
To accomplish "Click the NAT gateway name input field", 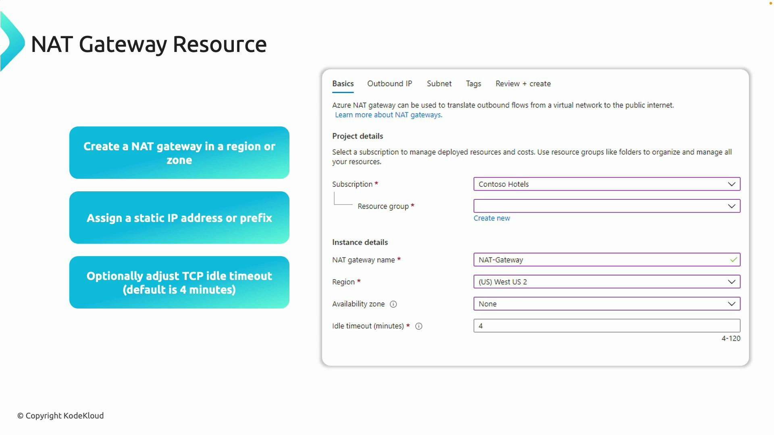I will click(585, 260).
